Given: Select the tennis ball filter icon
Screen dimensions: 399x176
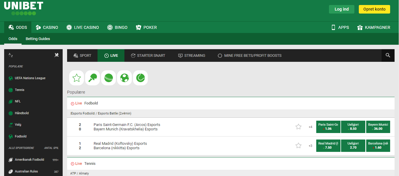Looking at the screenshot, I should click(x=140, y=78).
